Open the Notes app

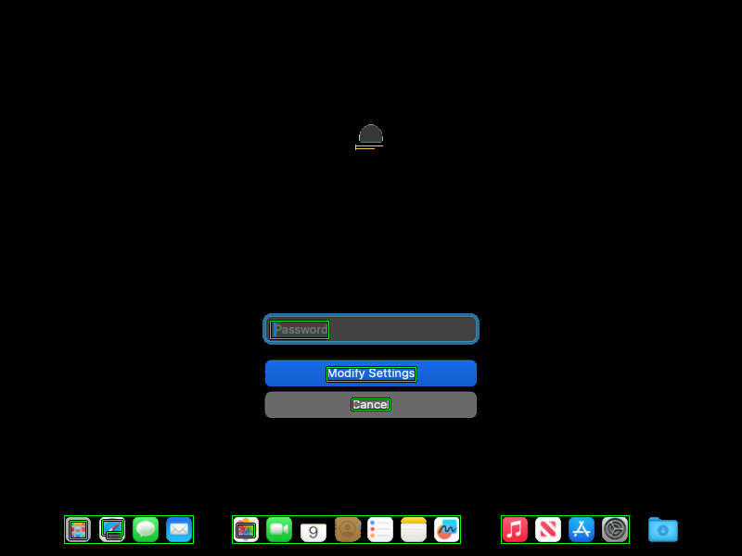[414, 530]
